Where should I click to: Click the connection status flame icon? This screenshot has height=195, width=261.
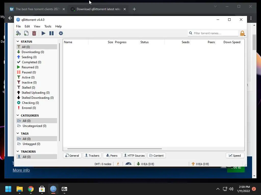click(x=118, y=164)
